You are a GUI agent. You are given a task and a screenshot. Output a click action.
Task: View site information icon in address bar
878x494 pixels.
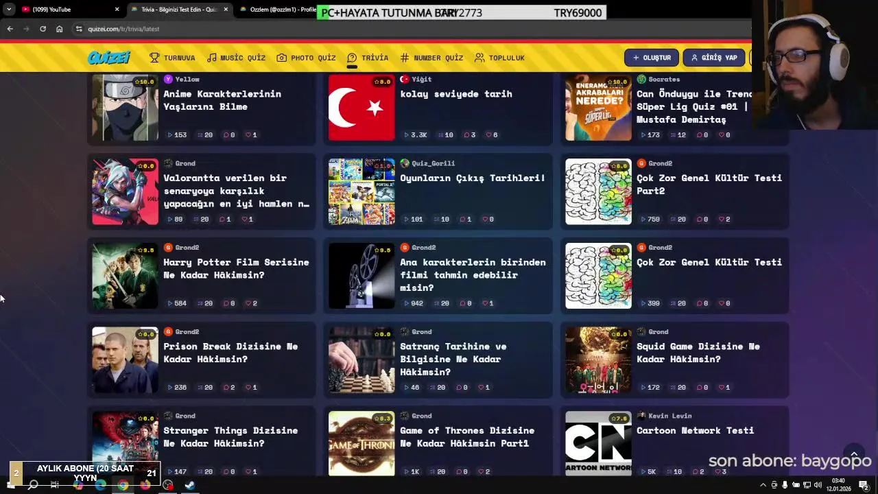pyautogui.click(x=80, y=29)
